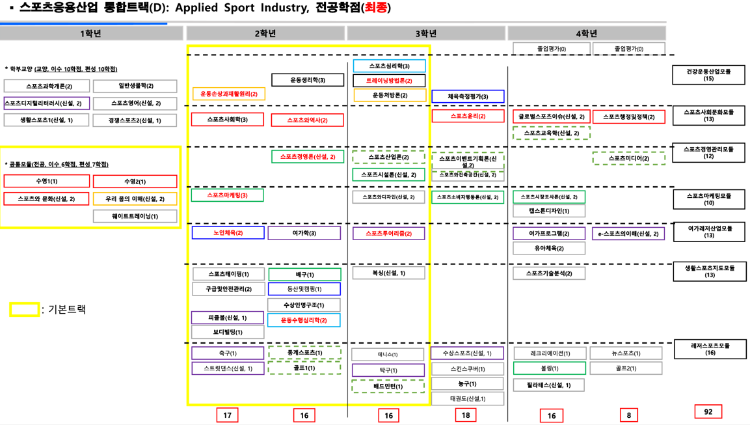The height and width of the screenshot is (425, 750).
Task: Select the 건강운동산업모듈 (15) module box
Action: pyautogui.click(x=708, y=75)
